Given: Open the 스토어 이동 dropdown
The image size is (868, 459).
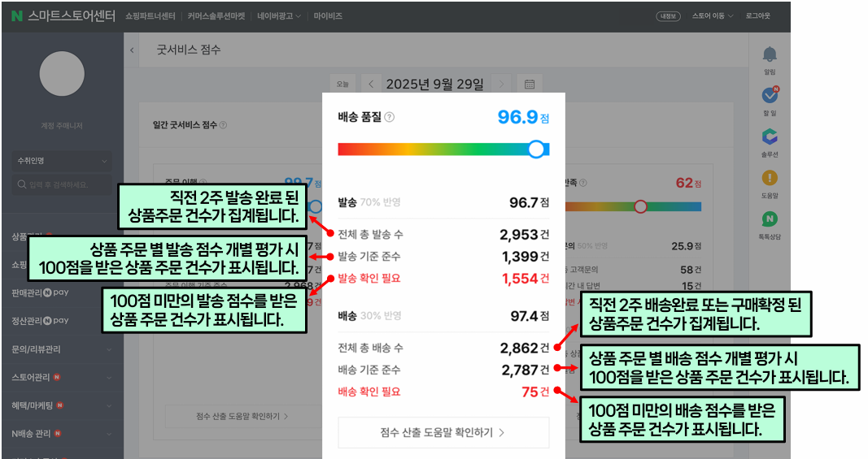Looking at the screenshot, I should 713,15.
